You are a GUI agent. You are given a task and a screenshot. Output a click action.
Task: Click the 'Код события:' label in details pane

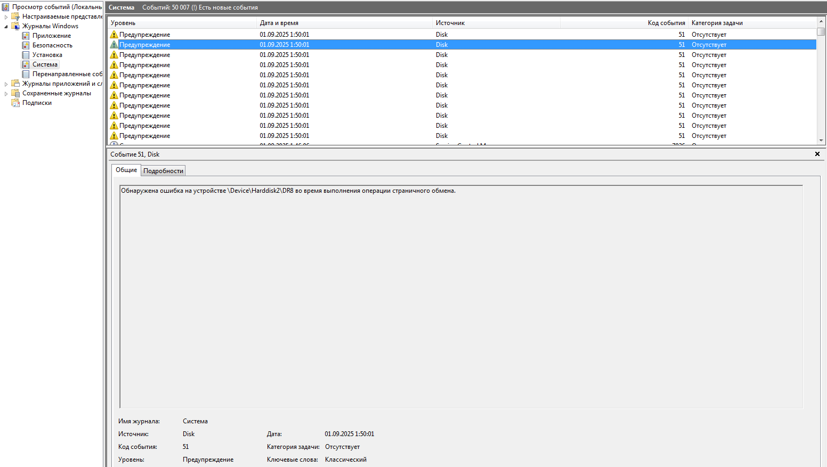pyautogui.click(x=137, y=447)
